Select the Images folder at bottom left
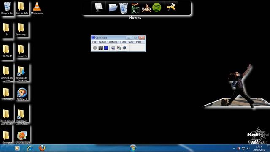 click(7, 137)
